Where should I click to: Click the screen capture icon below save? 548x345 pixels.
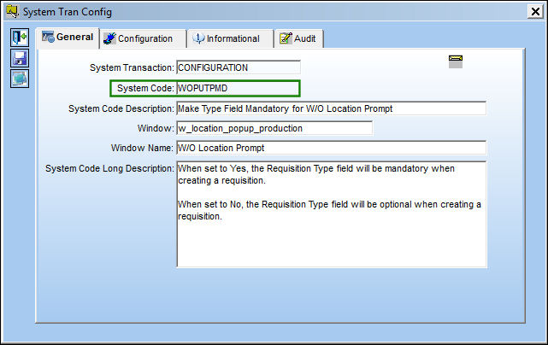tap(20, 79)
